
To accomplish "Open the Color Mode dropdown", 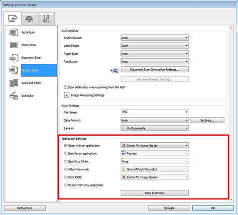I will [155, 46].
